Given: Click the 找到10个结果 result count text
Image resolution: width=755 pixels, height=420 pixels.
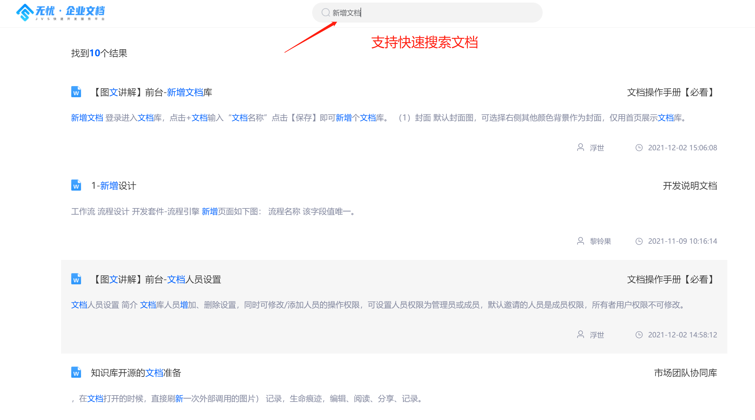Looking at the screenshot, I should (x=99, y=53).
